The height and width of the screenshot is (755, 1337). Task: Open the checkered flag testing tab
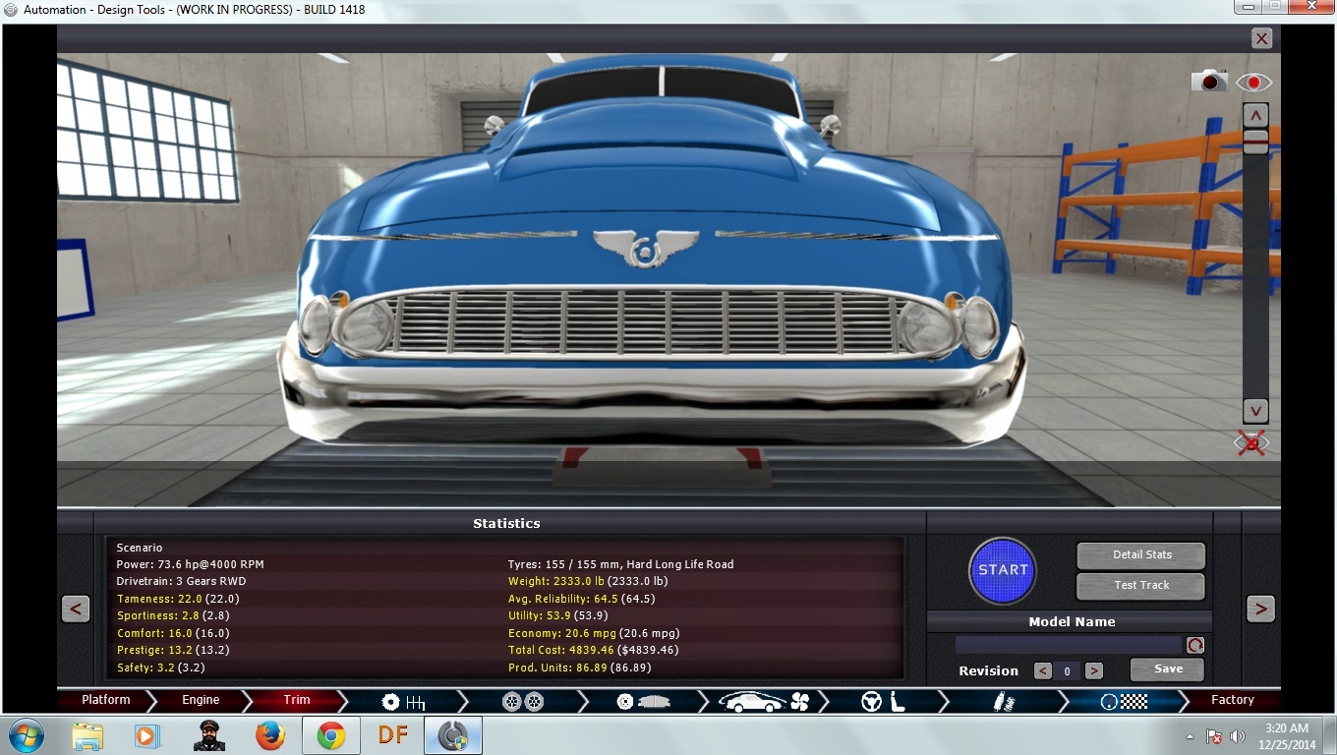click(x=1123, y=701)
